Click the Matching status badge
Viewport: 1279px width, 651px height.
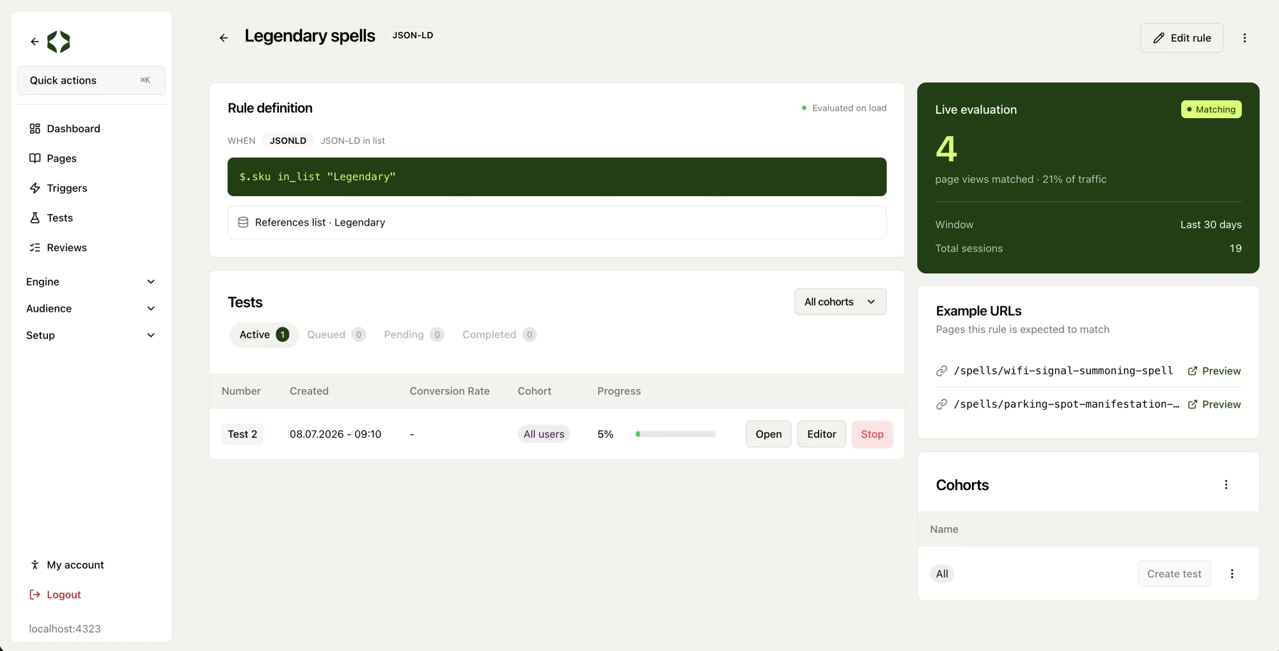coord(1211,109)
